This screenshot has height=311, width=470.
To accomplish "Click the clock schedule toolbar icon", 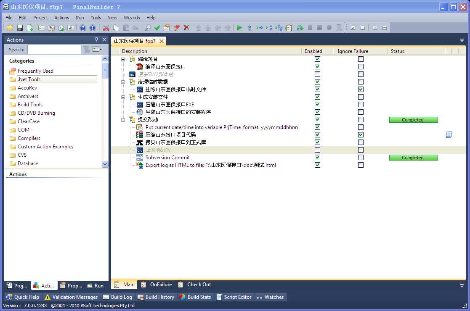I will click(61, 28).
